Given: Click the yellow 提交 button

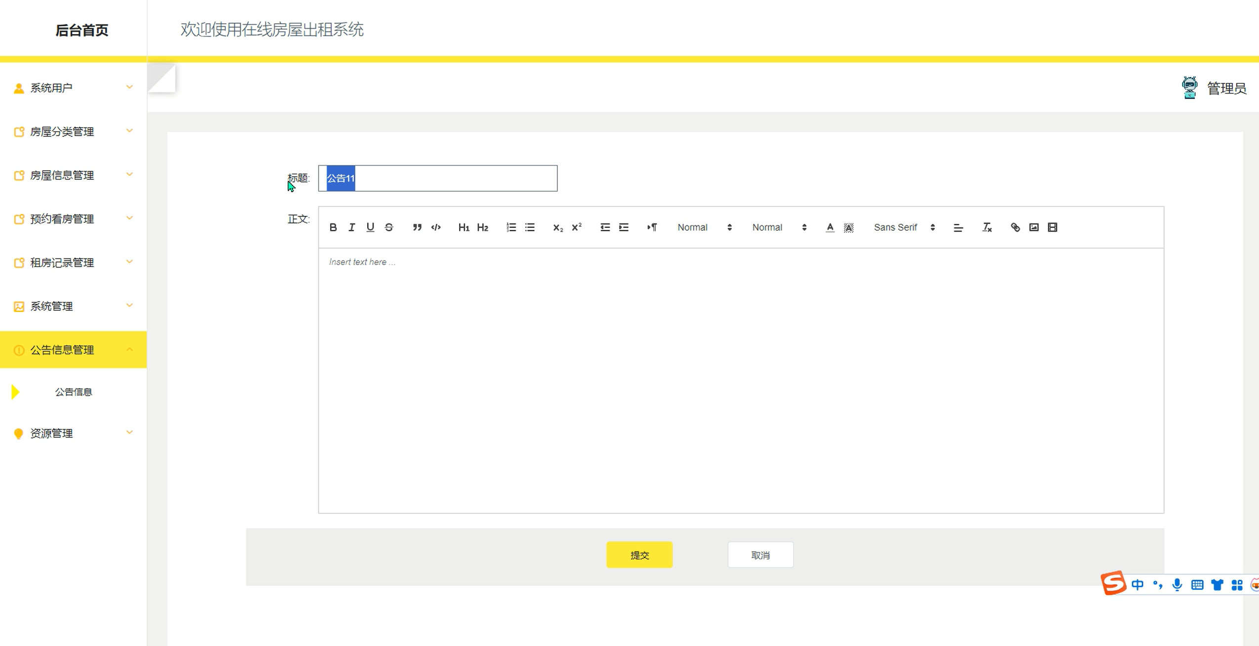Looking at the screenshot, I should 639,555.
